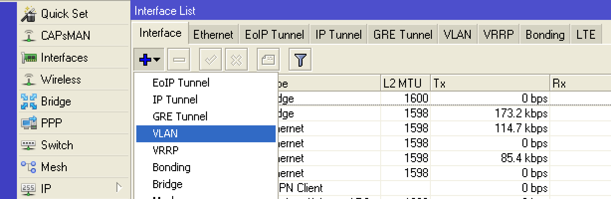The height and width of the screenshot is (199, 611).
Task: Choose VRRP from the add menu
Action: click(206, 150)
